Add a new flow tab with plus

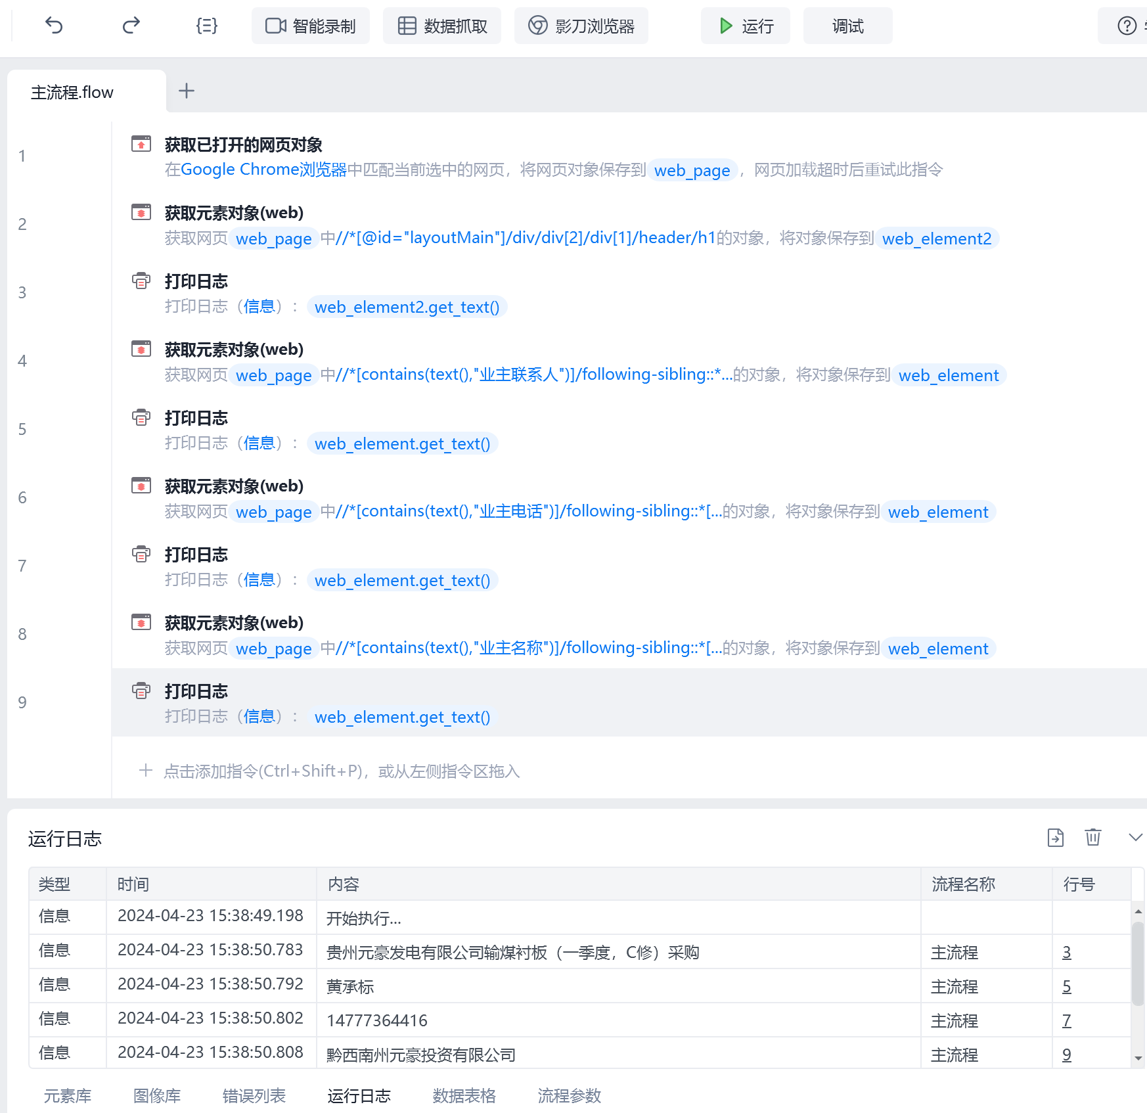(x=187, y=91)
